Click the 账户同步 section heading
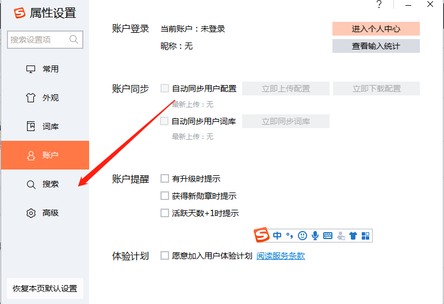The image size is (444, 304). [x=131, y=88]
